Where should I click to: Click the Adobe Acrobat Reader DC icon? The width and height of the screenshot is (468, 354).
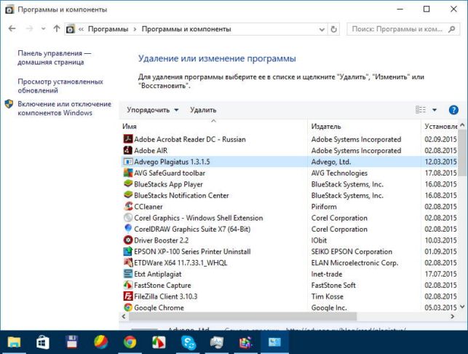[128, 139]
